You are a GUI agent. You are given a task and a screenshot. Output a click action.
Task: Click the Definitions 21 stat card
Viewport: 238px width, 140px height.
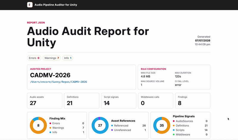82,101
